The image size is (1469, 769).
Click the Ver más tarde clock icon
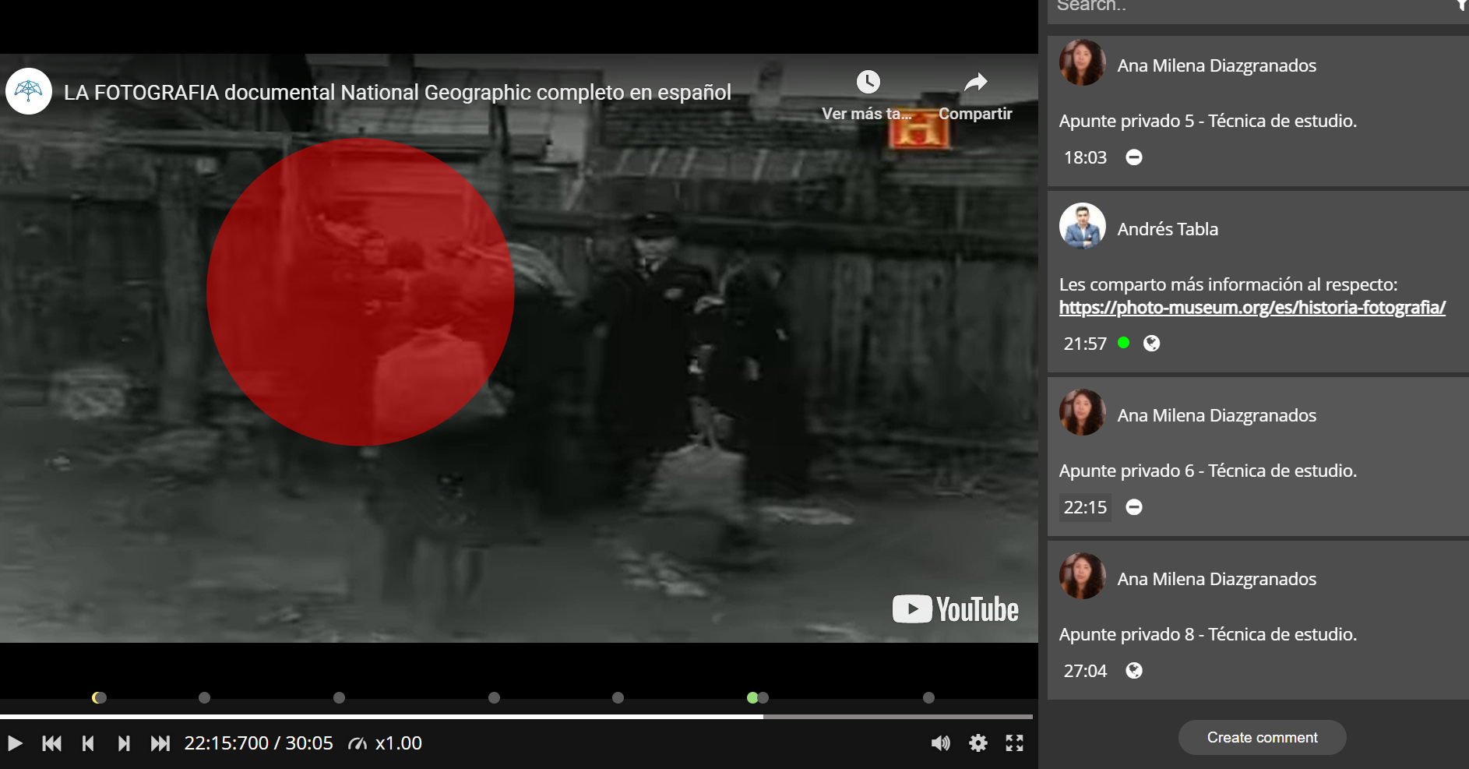868,82
